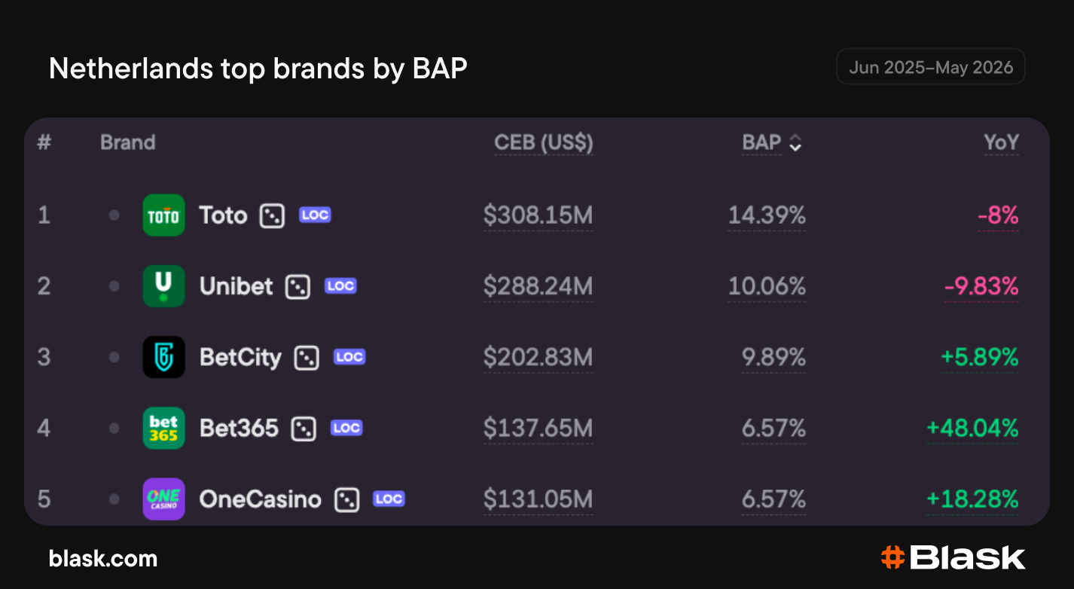Click the Unibet brand name
The width and height of the screenshot is (1074, 589).
236,286
